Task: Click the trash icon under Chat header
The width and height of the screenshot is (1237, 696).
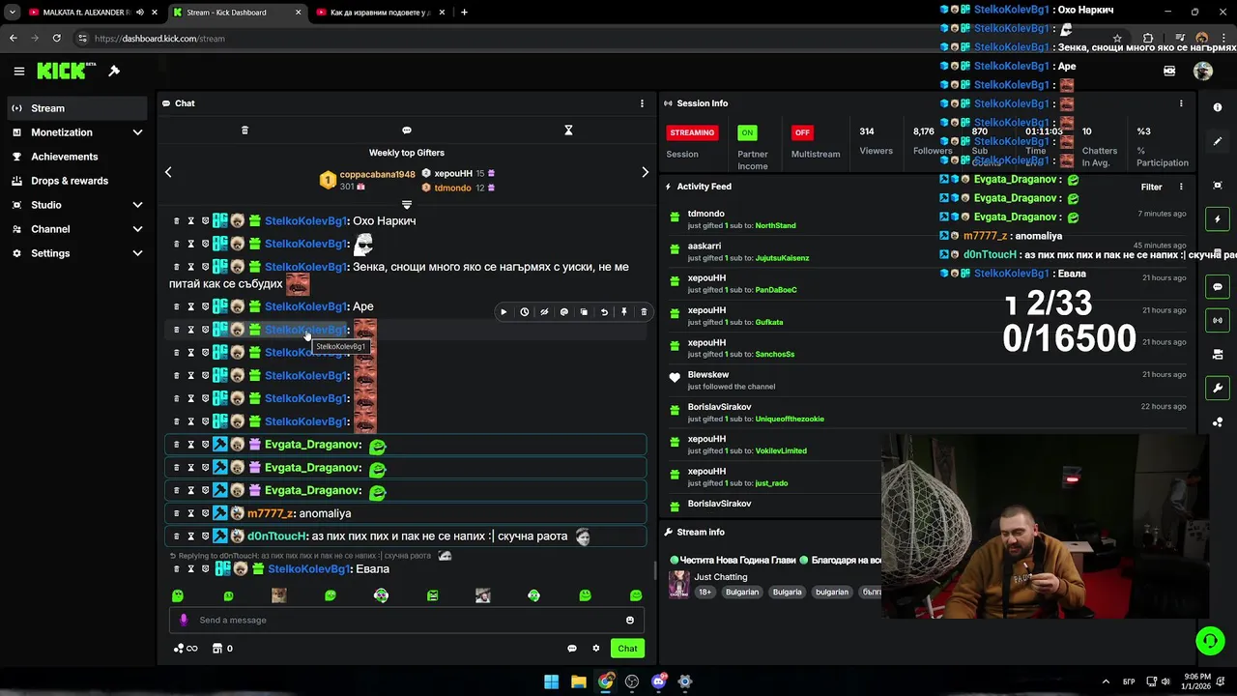Action: coord(245,130)
